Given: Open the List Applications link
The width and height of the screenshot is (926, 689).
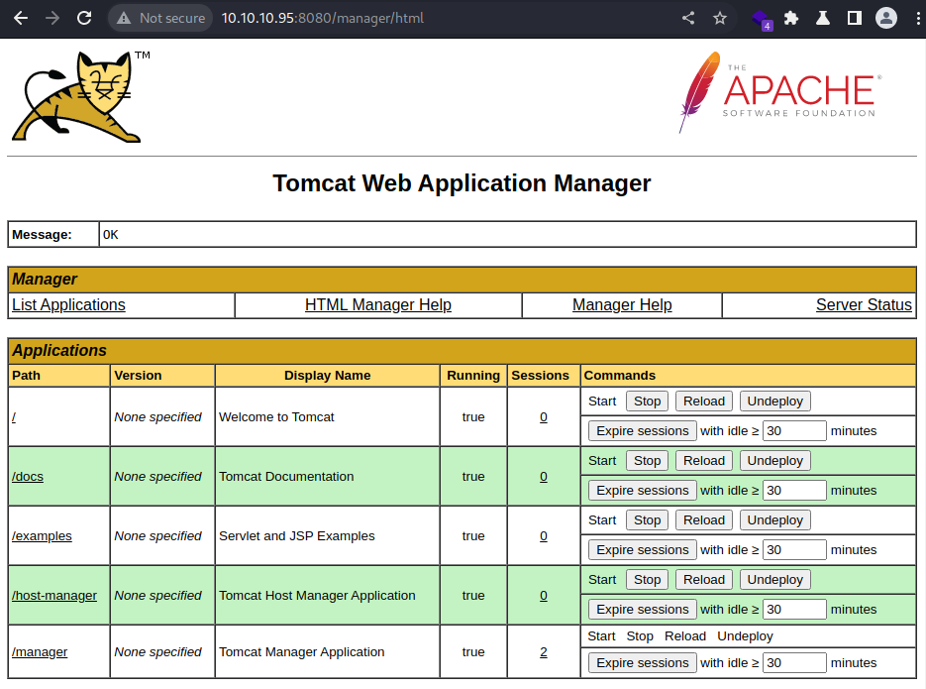Looking at the screenshot, I should pos(68,305).
